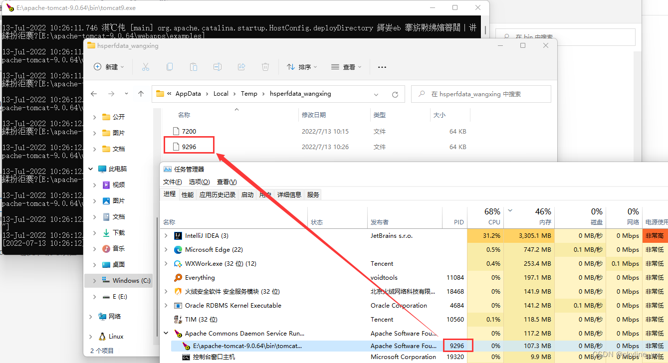Refresh the hsperfdata_wangxing folder
This screenshot has width=668, height=363.
[x=395, y=94]
